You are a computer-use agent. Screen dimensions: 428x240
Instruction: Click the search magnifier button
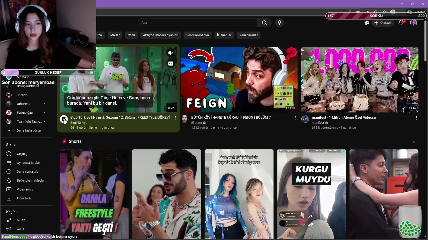point(264,23)
